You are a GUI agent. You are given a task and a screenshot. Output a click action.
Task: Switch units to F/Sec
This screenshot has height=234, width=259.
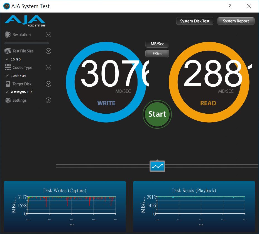(157, 53)
